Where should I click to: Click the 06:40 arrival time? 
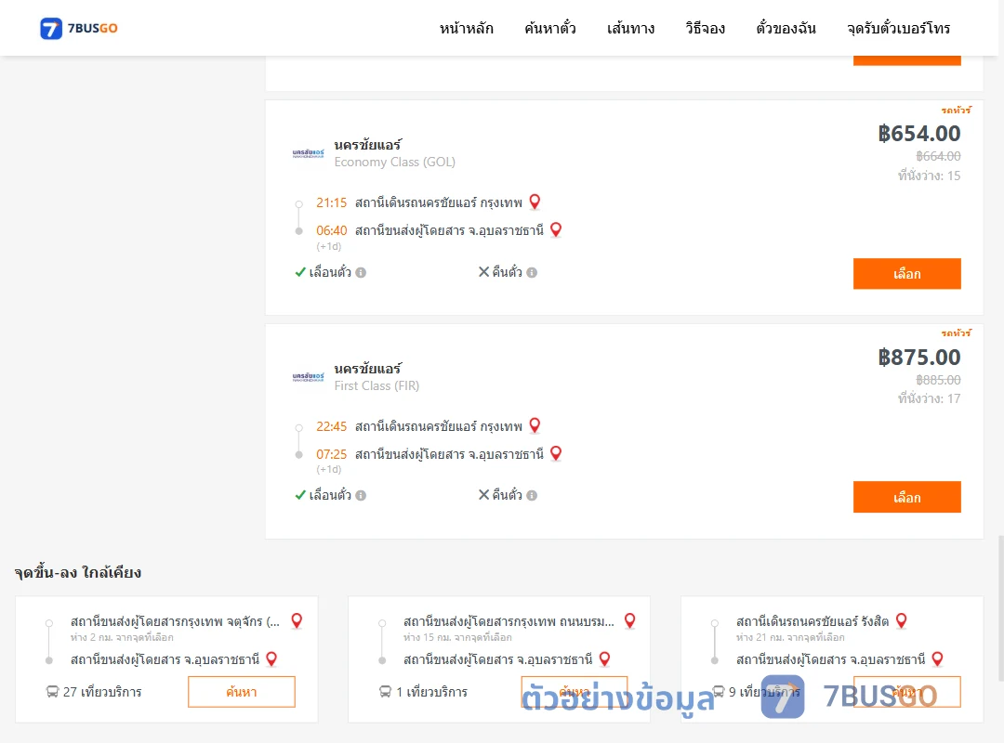331,230
